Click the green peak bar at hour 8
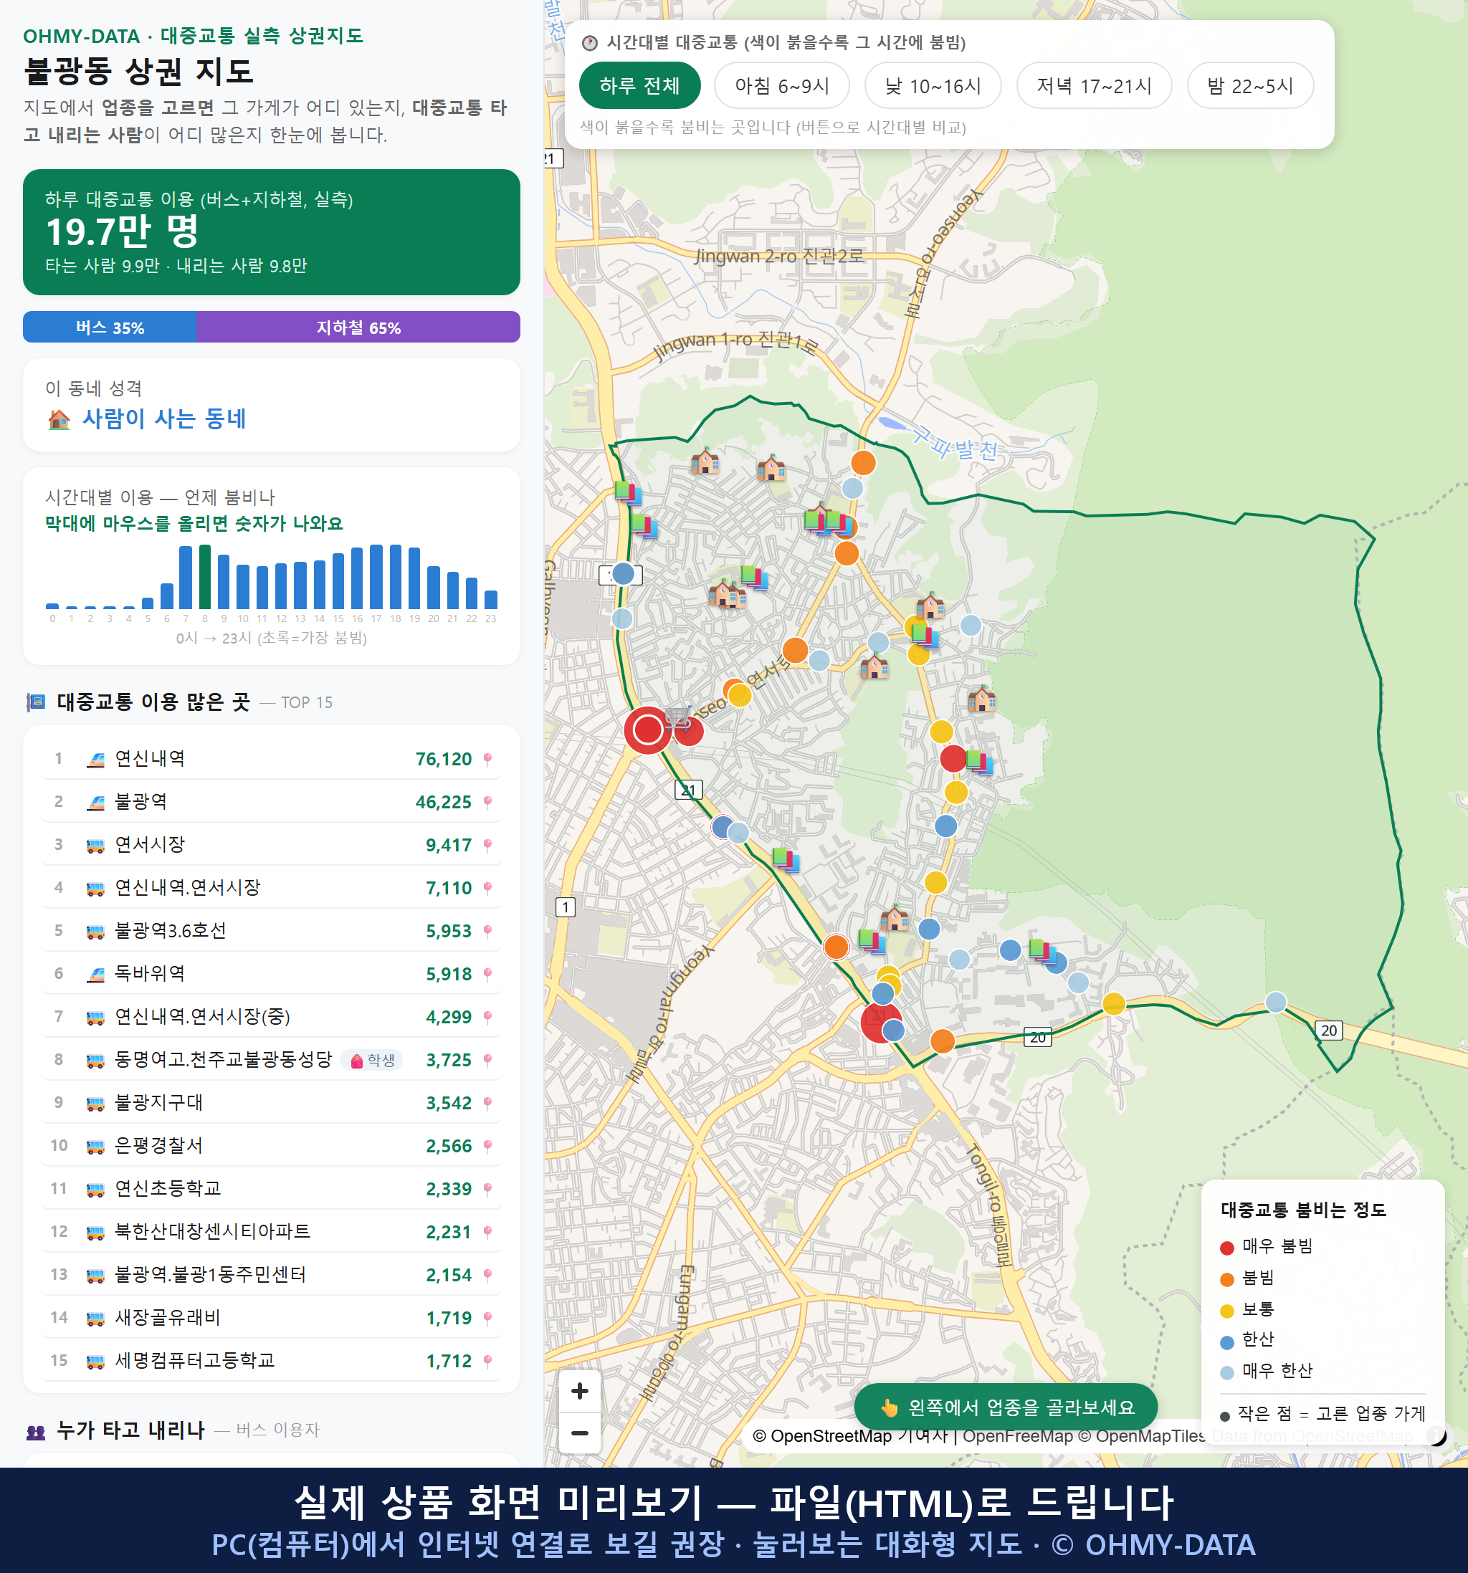 coord(205,576)
